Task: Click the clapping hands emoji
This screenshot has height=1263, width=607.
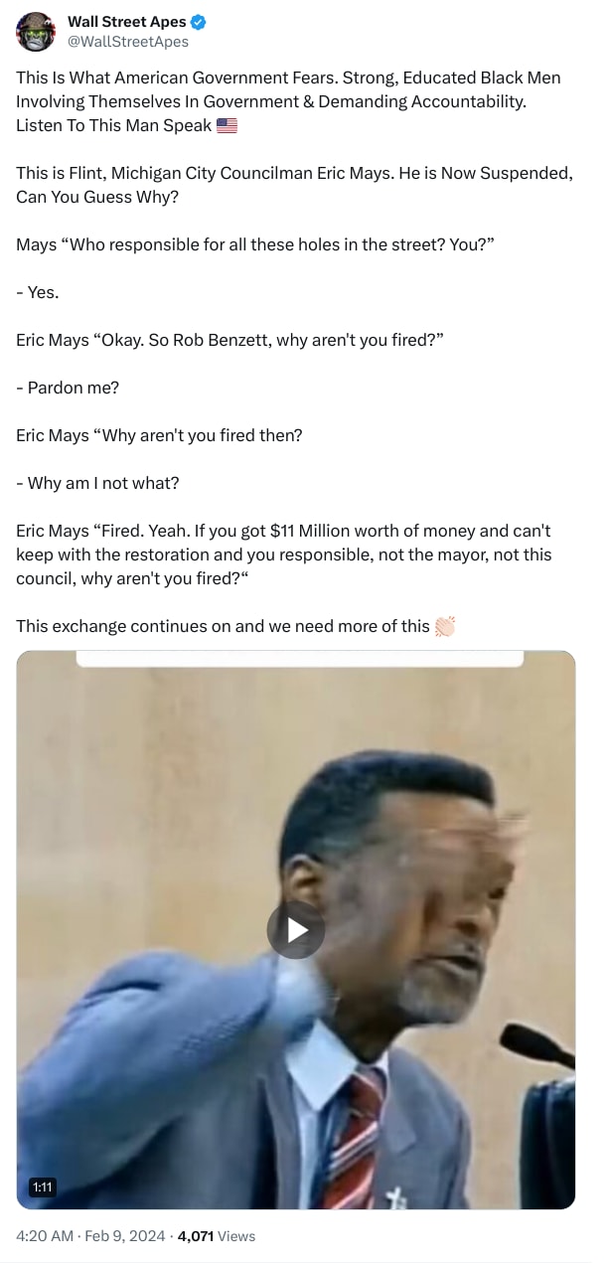Action: [x=445, y=626]
